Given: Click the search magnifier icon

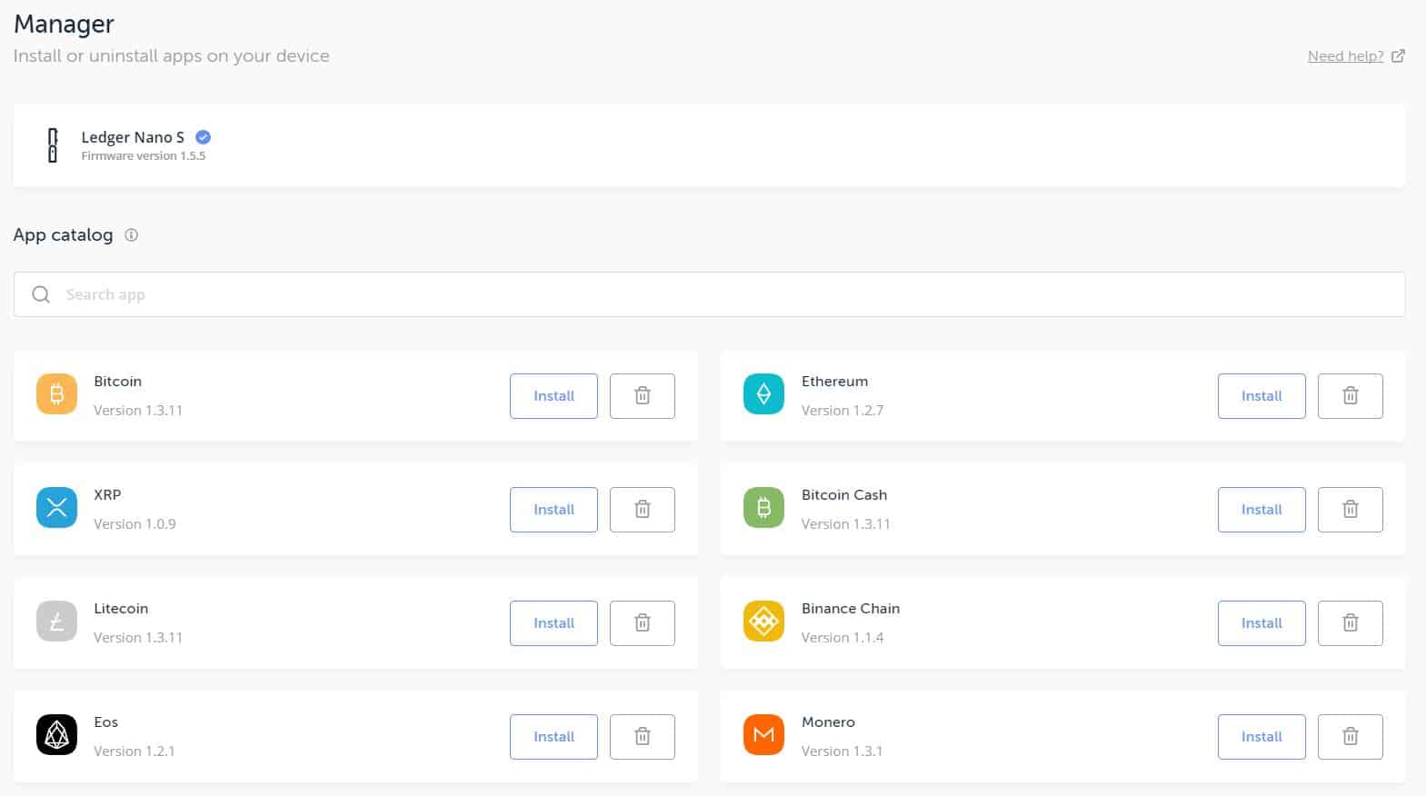Looking at the screenshot, I should (x=41, y=294).
